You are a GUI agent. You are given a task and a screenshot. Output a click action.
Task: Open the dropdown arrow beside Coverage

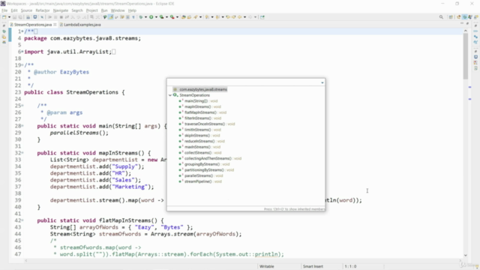pos(166,17)
